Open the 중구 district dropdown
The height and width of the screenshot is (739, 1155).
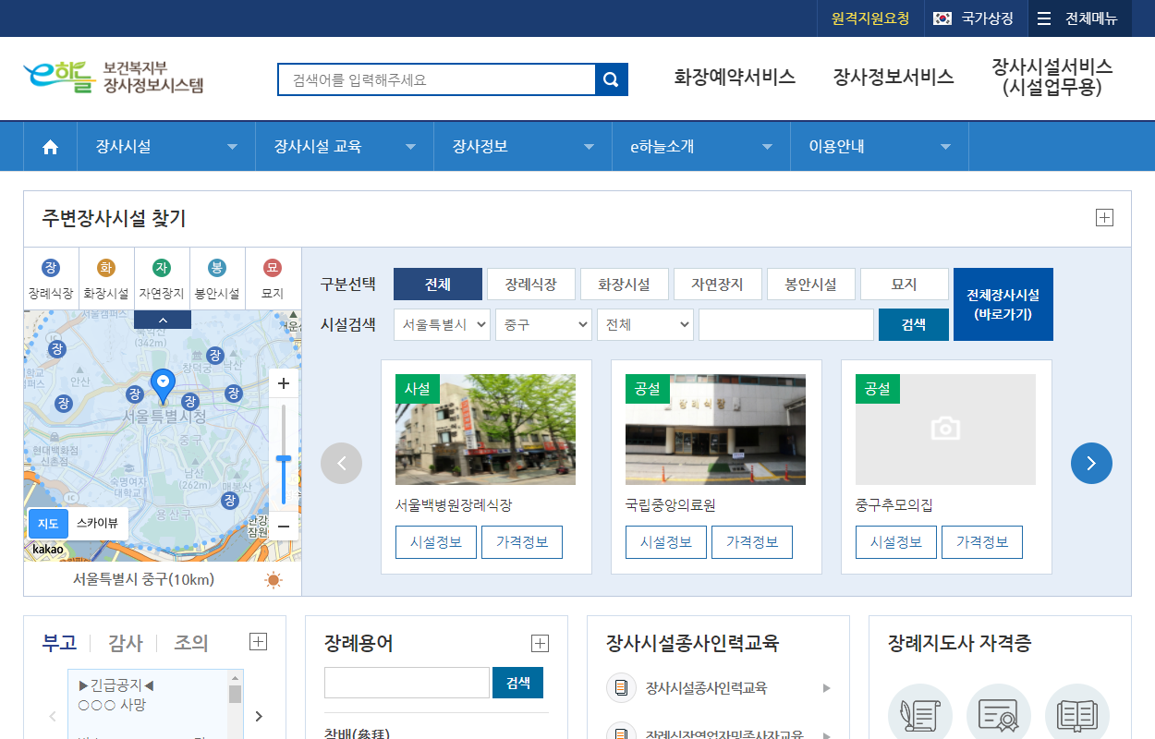(x=543, y=324)
